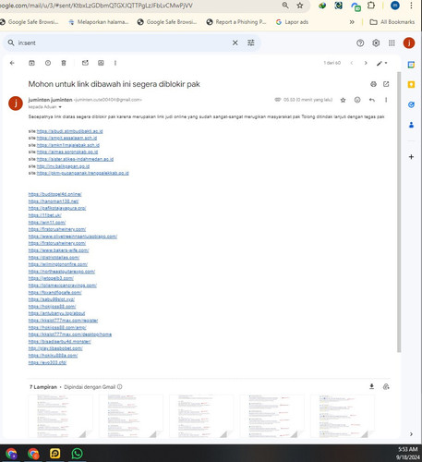
Task: Star the message from juminten
Action: click(x=343, y=100)
